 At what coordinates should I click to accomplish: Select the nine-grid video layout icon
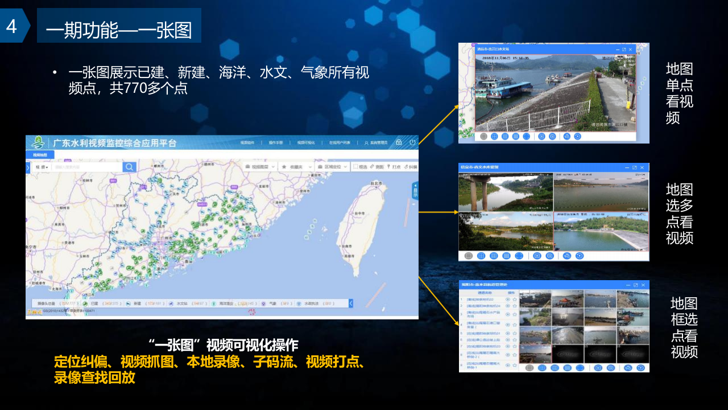(x=505, y=136)
